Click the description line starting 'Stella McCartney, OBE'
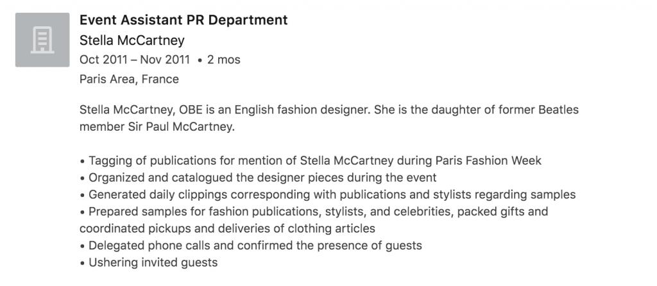Image resolution: width=657 pixels, height=286 pixels. click(x=328, y=110)
